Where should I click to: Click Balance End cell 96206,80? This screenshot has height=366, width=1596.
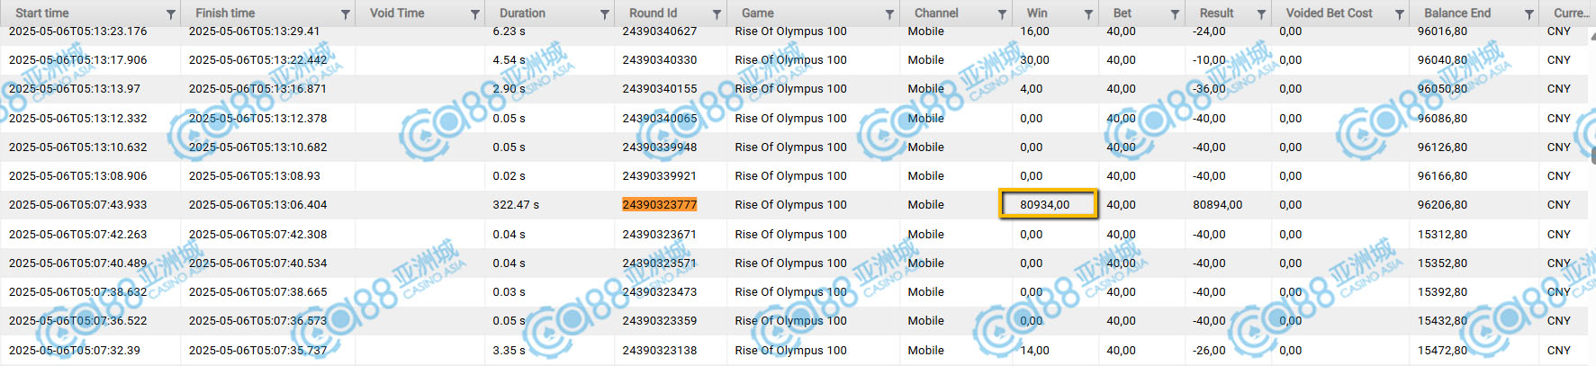(x=1442, y=205)
